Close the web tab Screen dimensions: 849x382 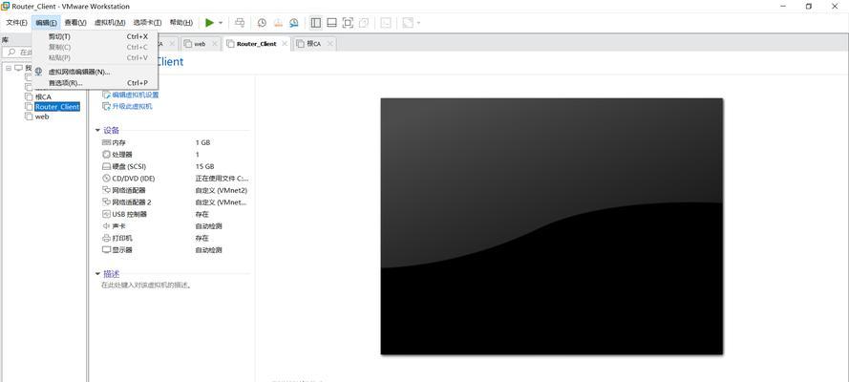point(215,44)
